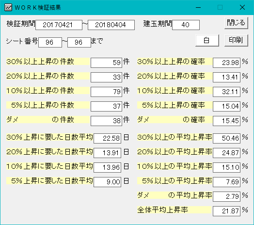Click the 20%以上上昇の確率 label
The height and width of the screenshot is (225, 254).
point(175,76)
